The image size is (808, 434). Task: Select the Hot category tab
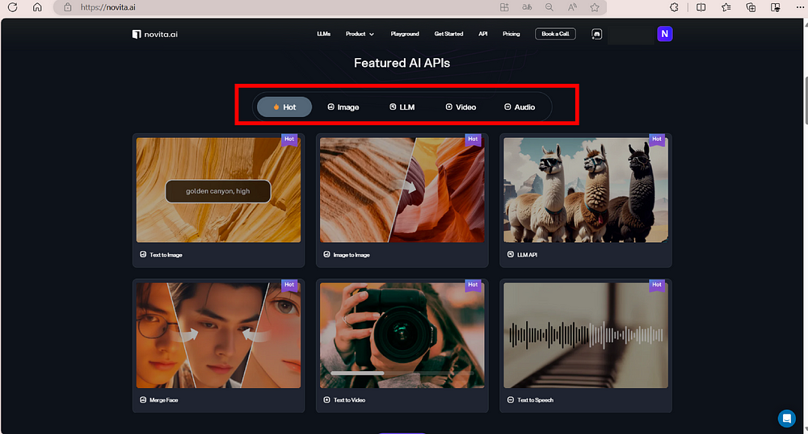[284, 107]
